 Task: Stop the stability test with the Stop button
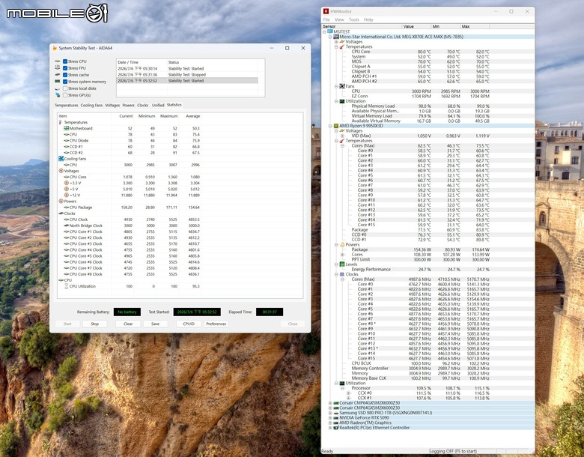[95, 324]
